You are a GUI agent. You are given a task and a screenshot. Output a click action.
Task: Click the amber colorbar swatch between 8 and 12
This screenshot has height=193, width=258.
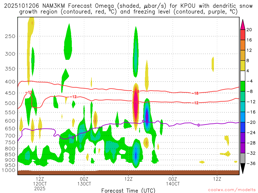click(243, 55)
